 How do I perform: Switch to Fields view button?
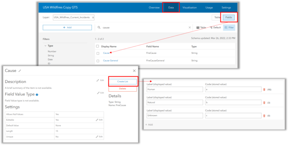point(229,18)
